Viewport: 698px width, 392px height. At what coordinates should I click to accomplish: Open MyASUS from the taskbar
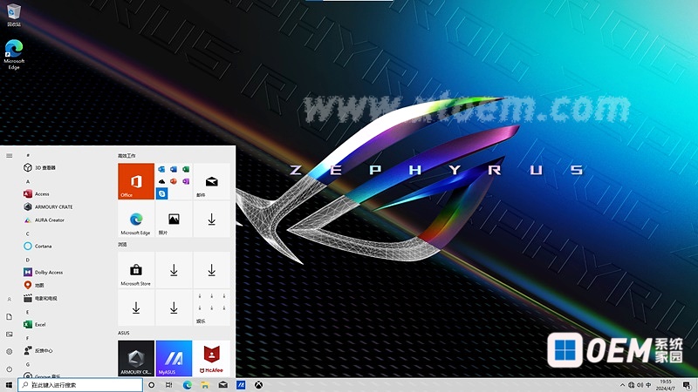[241, 385]
